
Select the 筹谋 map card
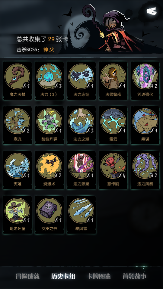pyautogui.click(x=145, y=125)
